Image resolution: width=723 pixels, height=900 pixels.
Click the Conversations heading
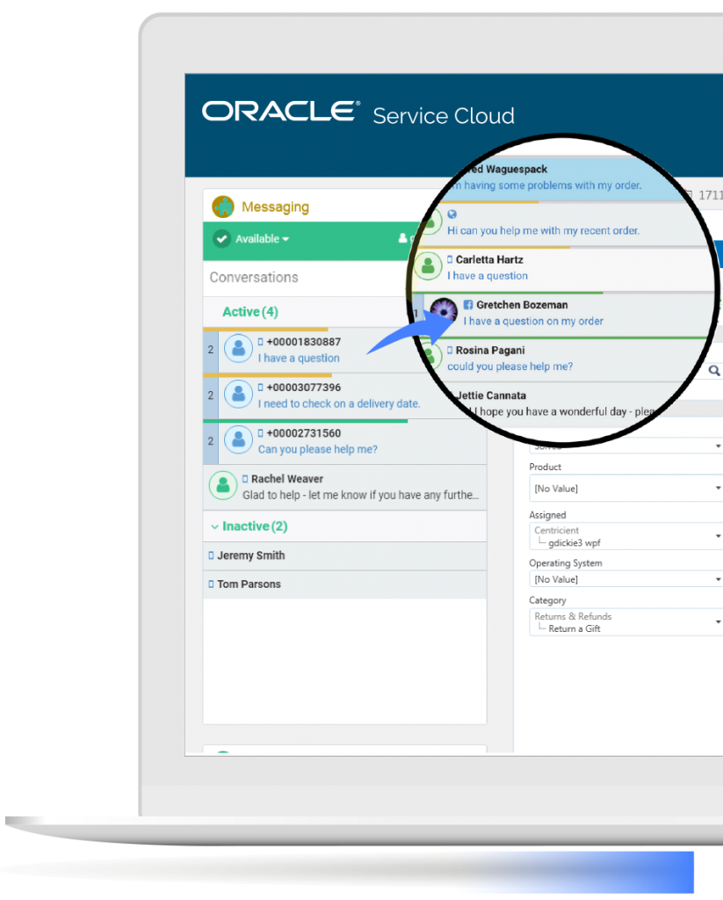tap(254, 277)
